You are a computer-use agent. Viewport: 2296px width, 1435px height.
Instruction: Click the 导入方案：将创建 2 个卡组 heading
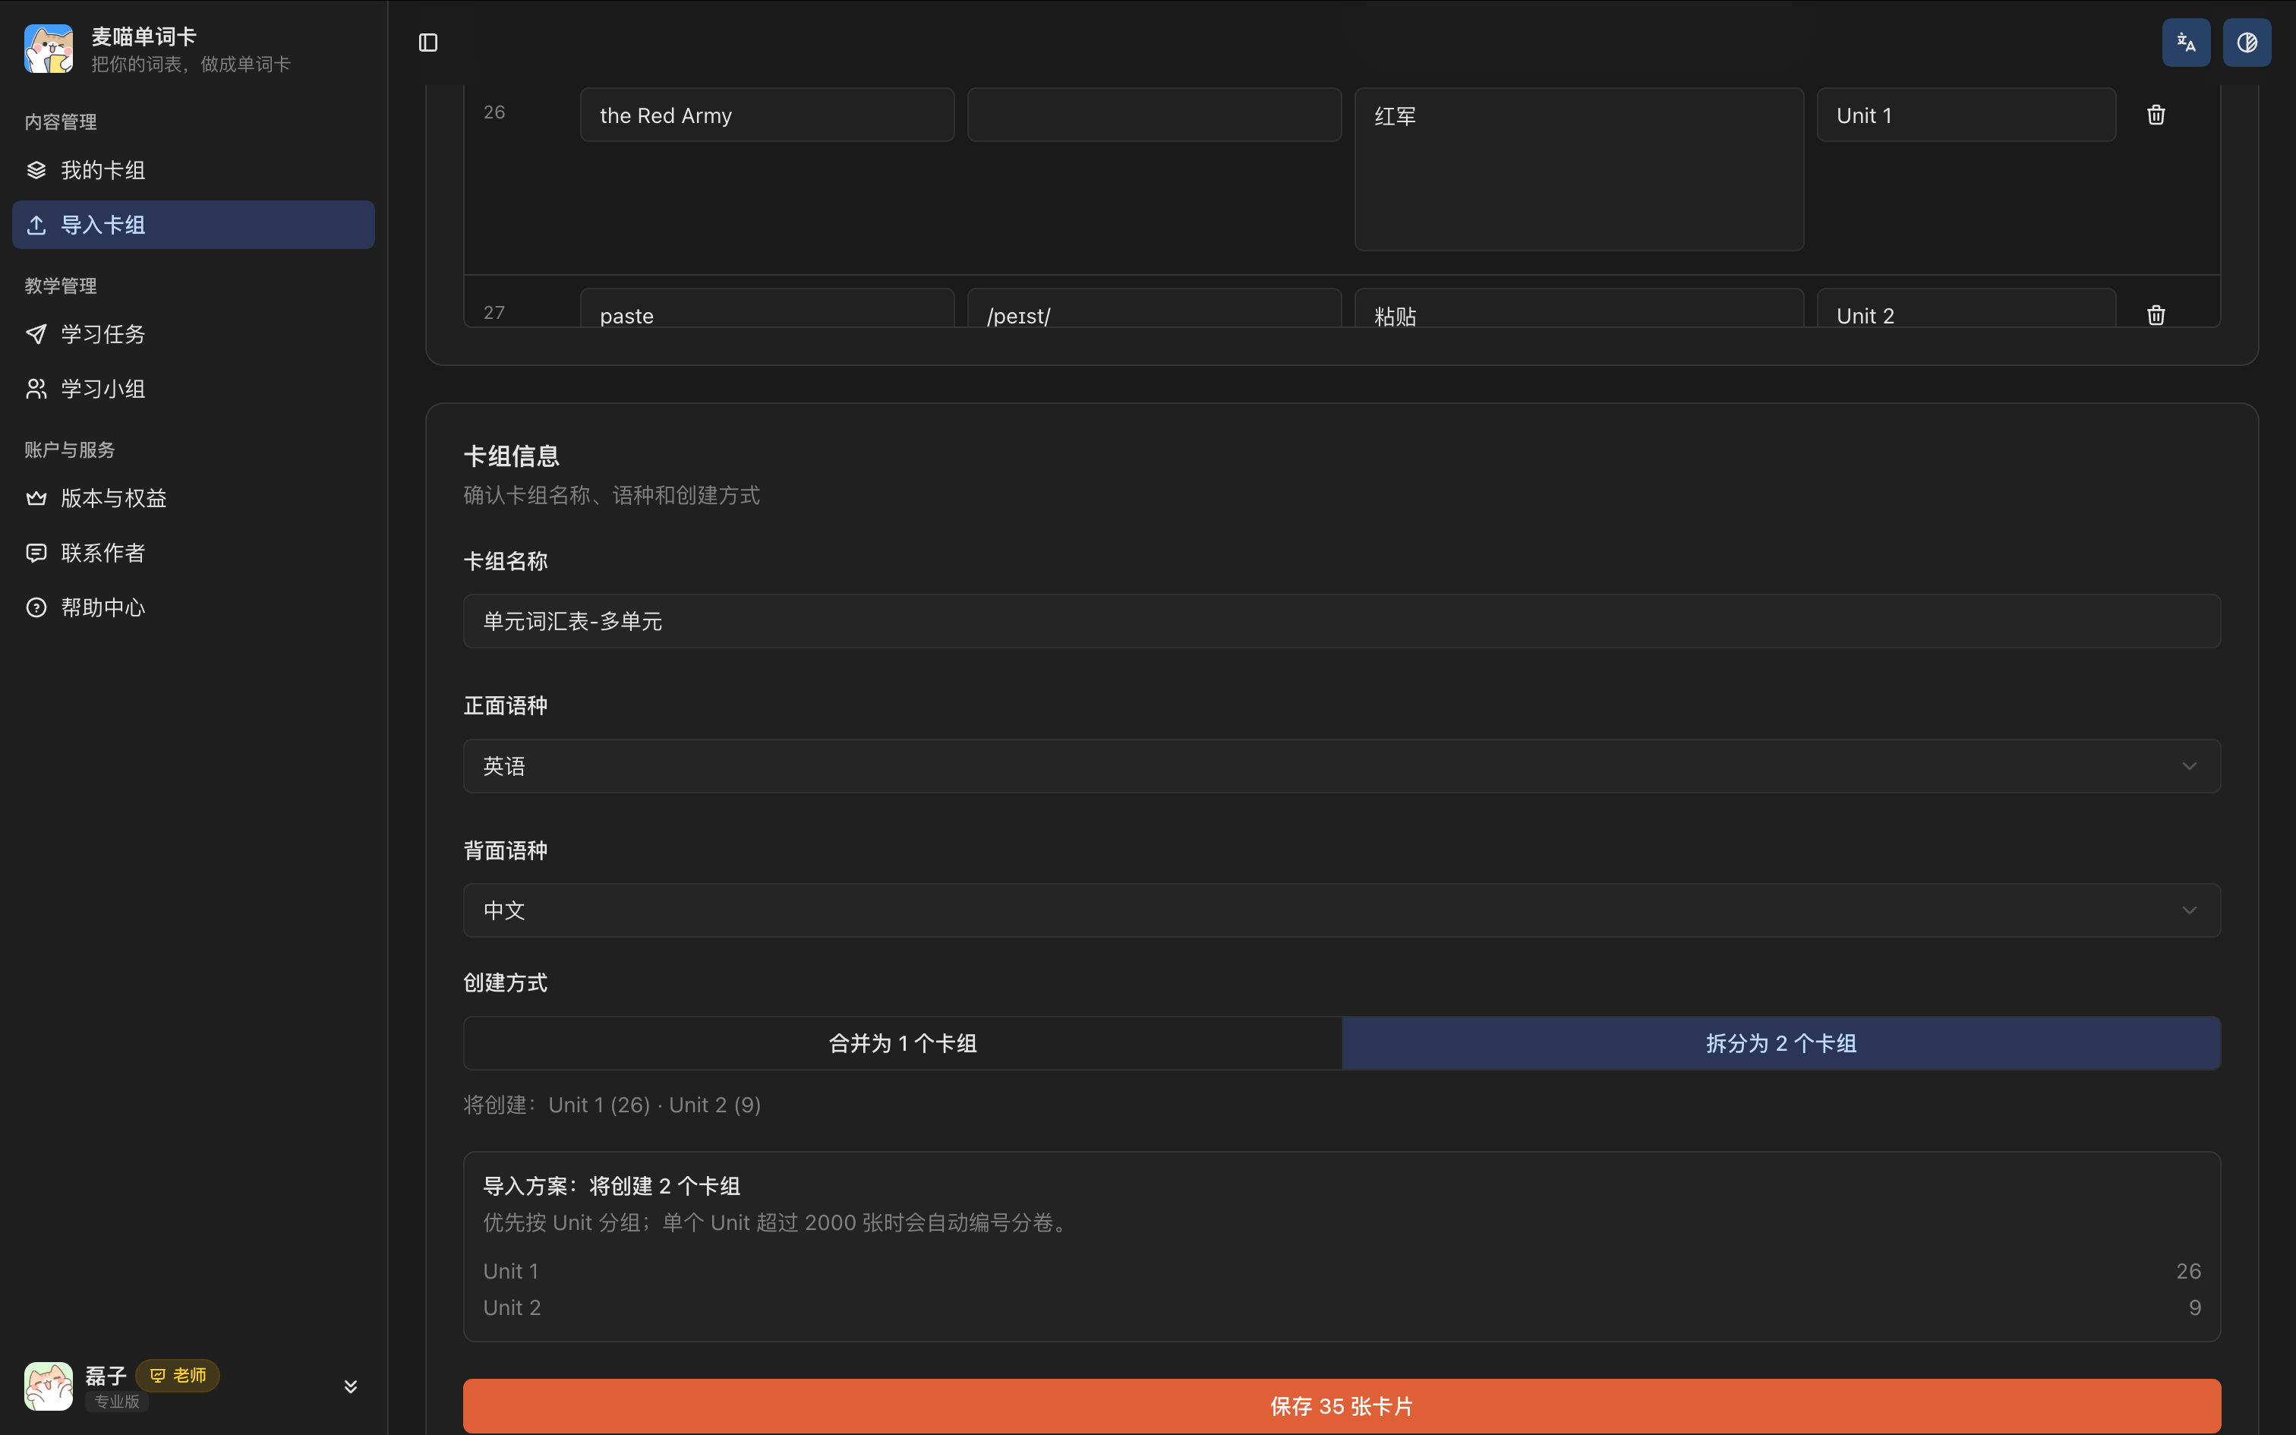pyautogui.click(x=611, y=1186)
